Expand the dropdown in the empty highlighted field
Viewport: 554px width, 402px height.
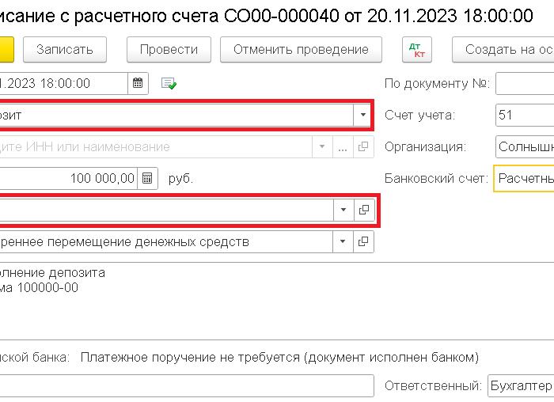[343, 210]
